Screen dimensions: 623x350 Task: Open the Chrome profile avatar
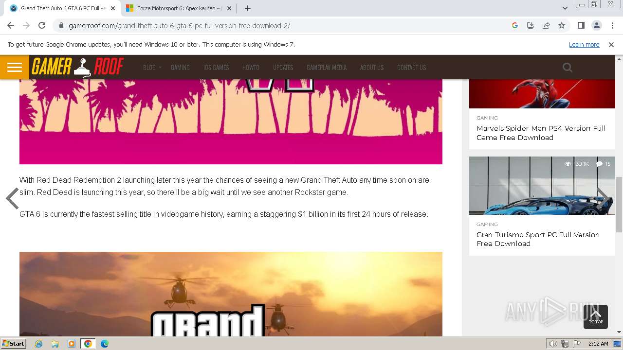click(x=596, y=25)
